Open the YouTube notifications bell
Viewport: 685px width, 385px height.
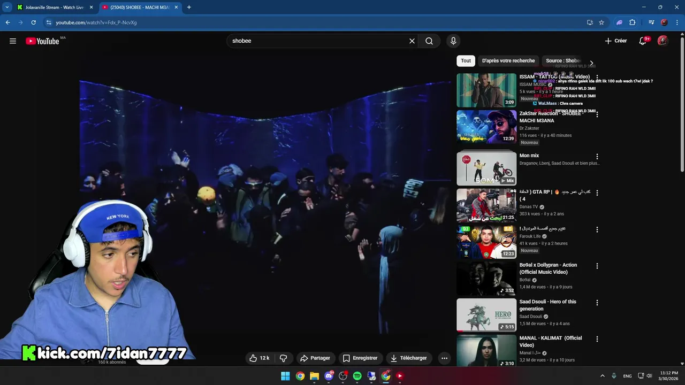click(643, 41)
